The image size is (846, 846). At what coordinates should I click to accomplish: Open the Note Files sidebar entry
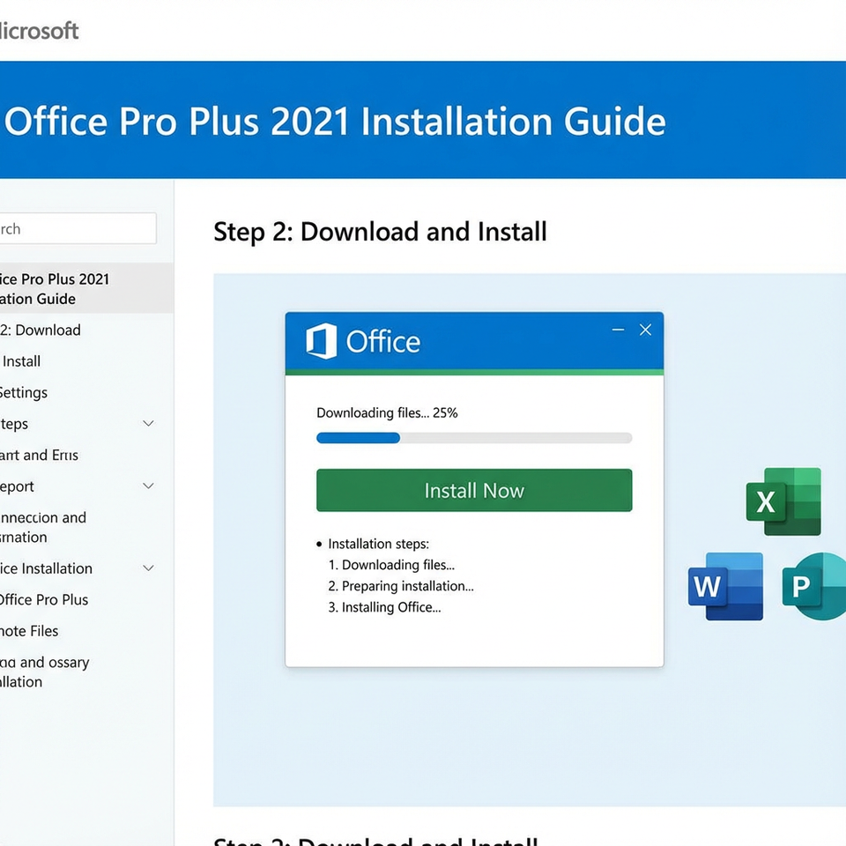click(x=30, y=631)
